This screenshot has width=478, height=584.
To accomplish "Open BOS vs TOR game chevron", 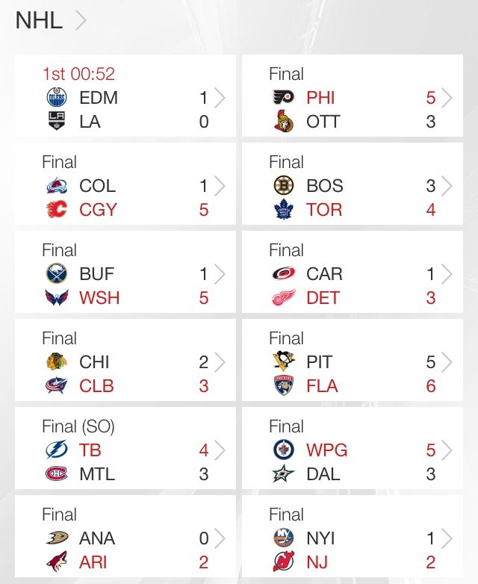I will coord(447,186).
